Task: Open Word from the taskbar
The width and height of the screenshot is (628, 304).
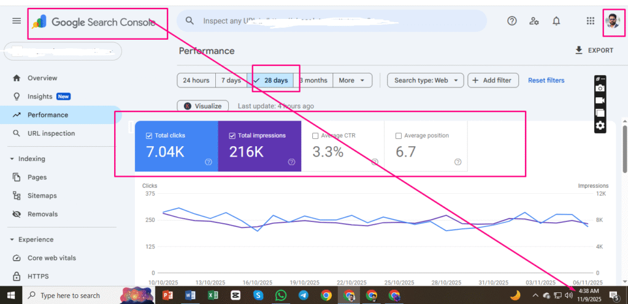Action: coord(190,295)
